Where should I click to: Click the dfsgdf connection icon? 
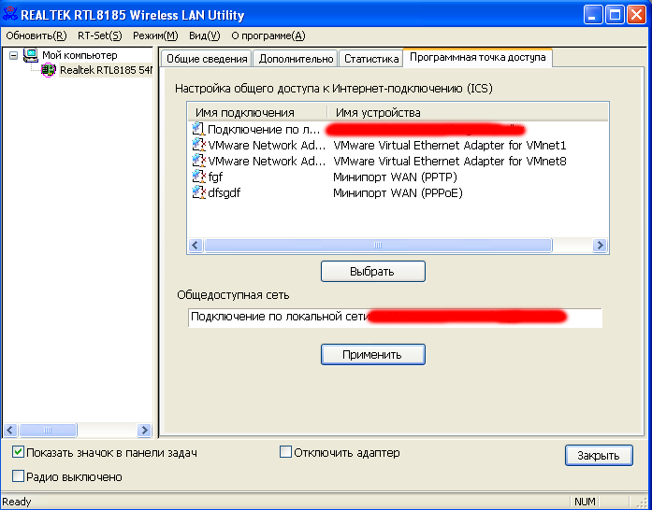tap(198, 192)
